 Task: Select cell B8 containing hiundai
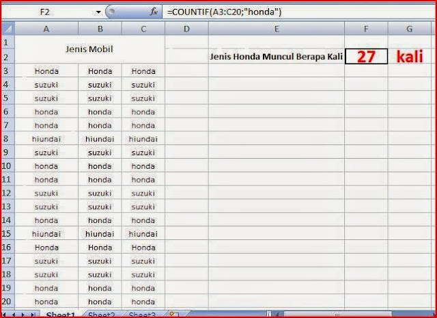click(x=100, y=139)
